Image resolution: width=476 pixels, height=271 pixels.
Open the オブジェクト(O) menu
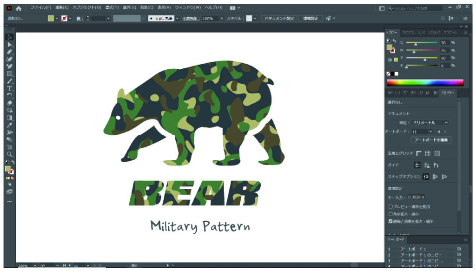(x=86, y=7)
